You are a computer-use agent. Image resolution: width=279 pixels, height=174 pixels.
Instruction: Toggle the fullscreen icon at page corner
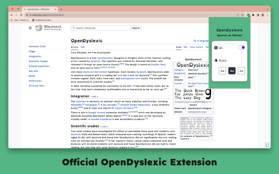267,145
